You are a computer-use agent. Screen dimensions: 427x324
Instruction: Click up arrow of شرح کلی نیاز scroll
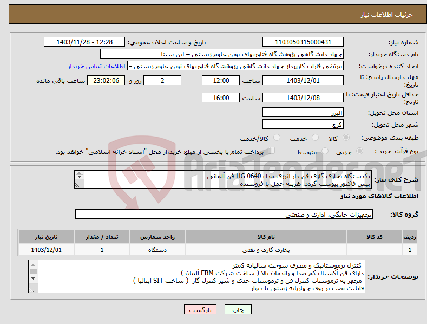[79, 173]
